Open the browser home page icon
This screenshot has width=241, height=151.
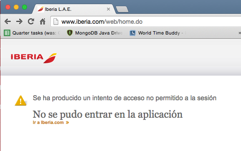(x=43, y=21)
